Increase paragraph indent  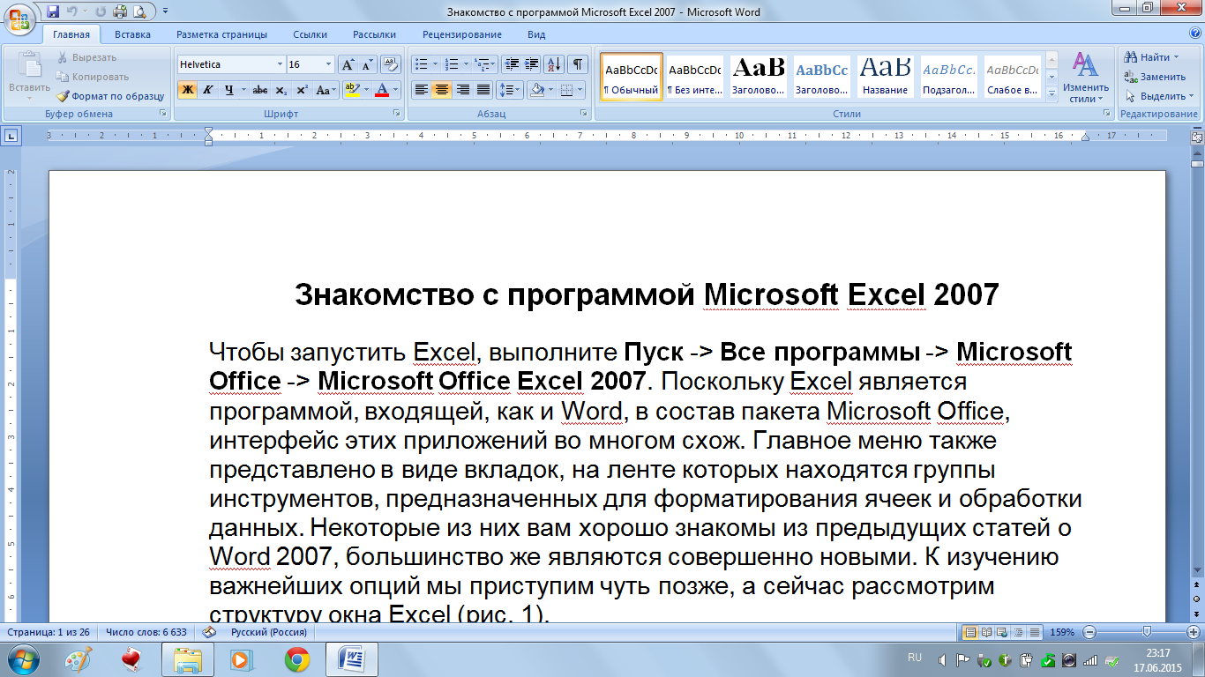point(531,64)
